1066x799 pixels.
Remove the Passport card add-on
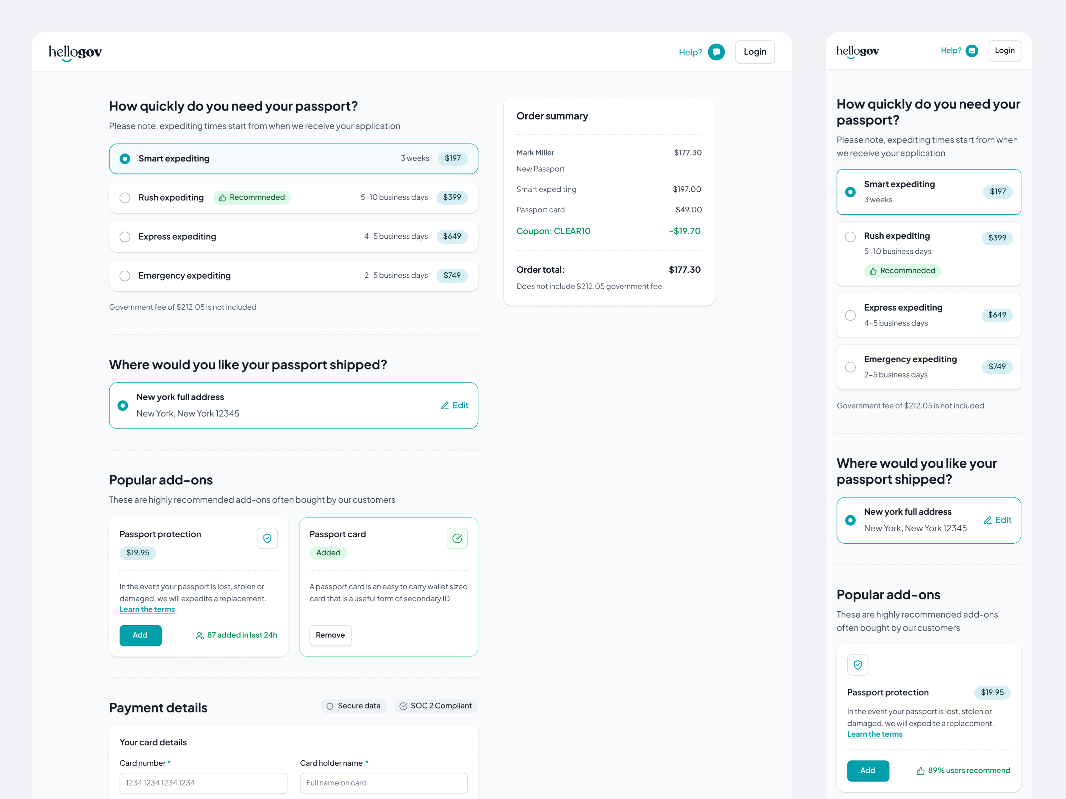(330, 635)
